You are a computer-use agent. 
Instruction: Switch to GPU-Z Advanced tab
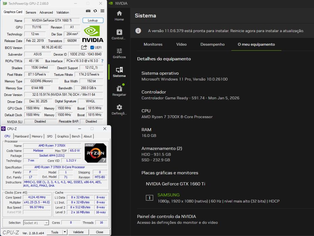click(46, 12)
